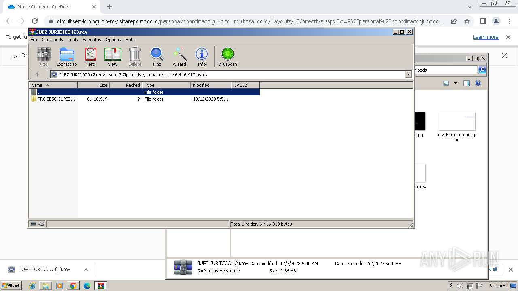
Task: Sort by Name column header
Action: [53, 85]
